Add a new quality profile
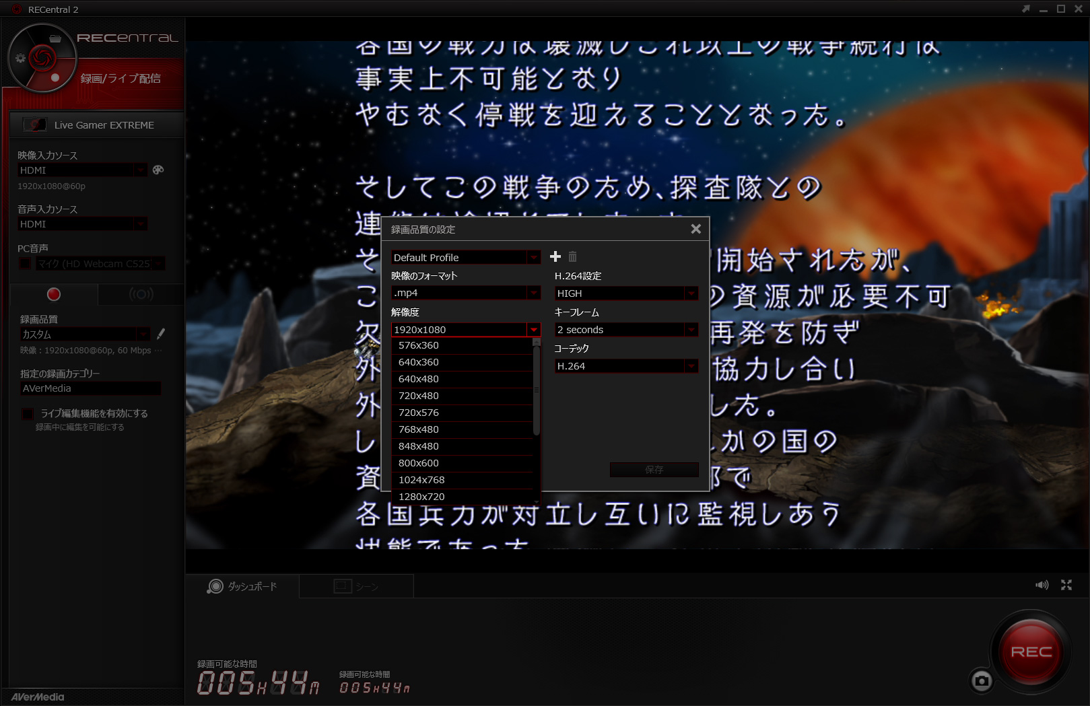The image size is (1090, 706). pos(555,256)
